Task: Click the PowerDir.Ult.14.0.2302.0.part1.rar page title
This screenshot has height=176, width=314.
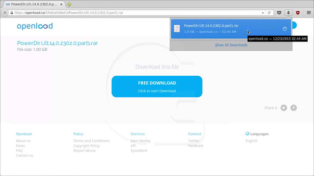Action: click(57, 43)
